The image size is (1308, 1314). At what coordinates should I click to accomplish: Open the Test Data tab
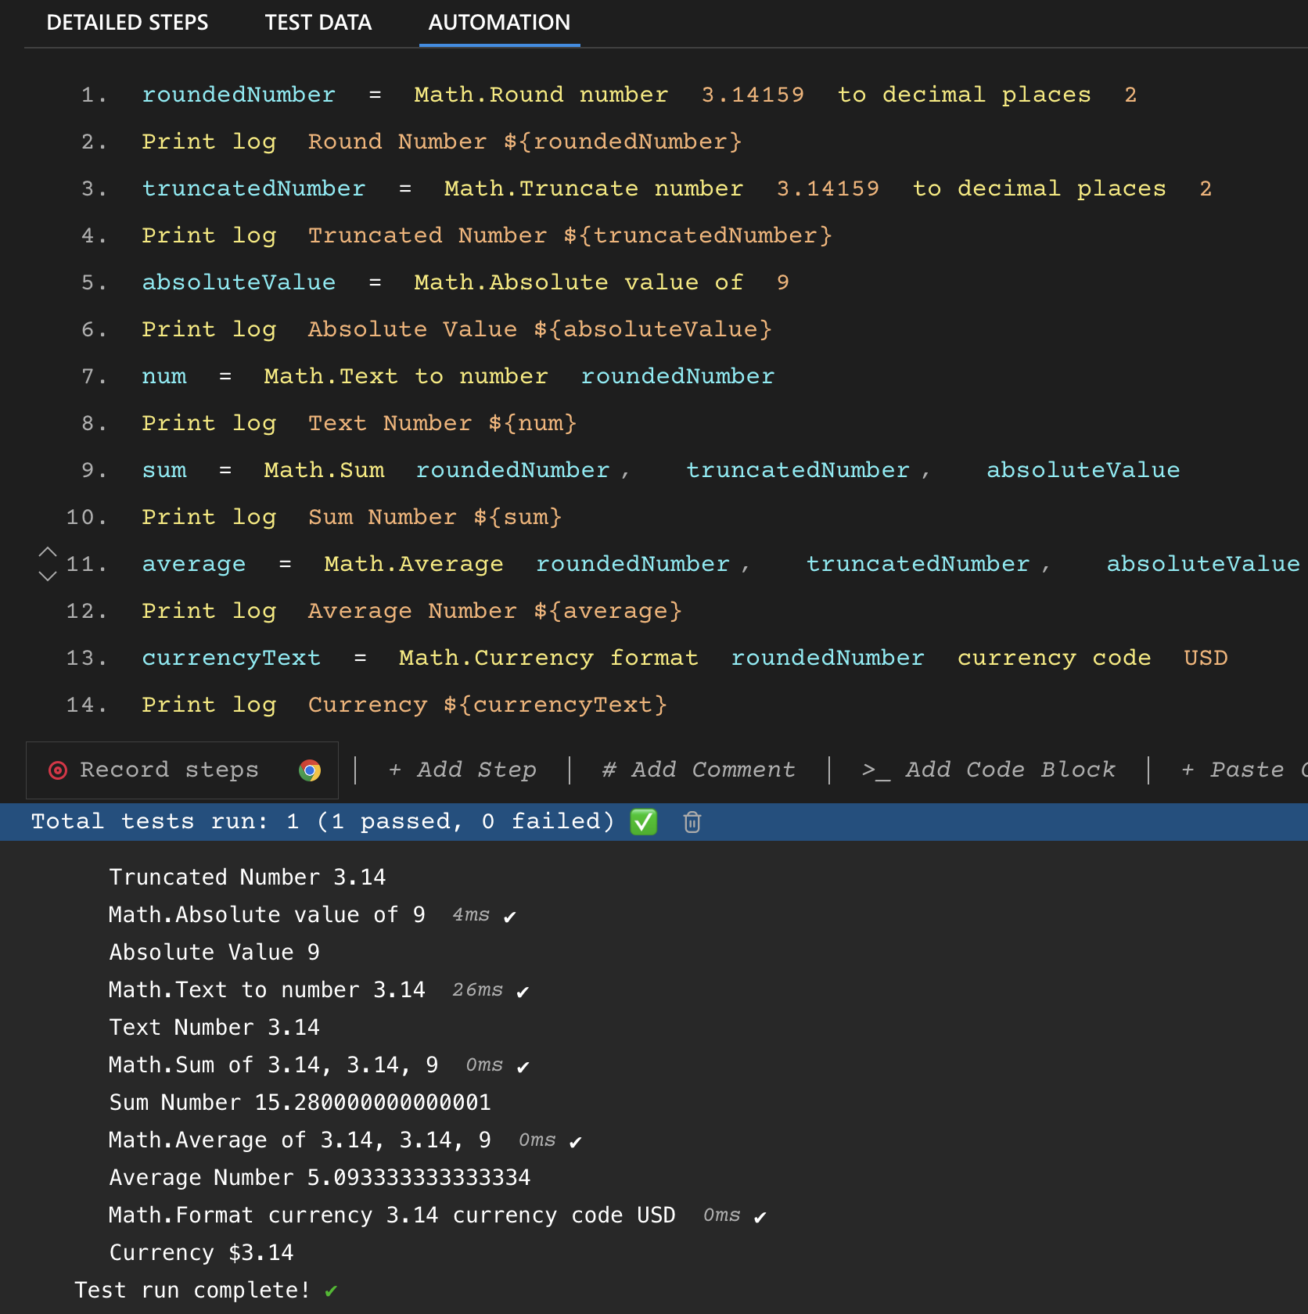click(318, 23)
